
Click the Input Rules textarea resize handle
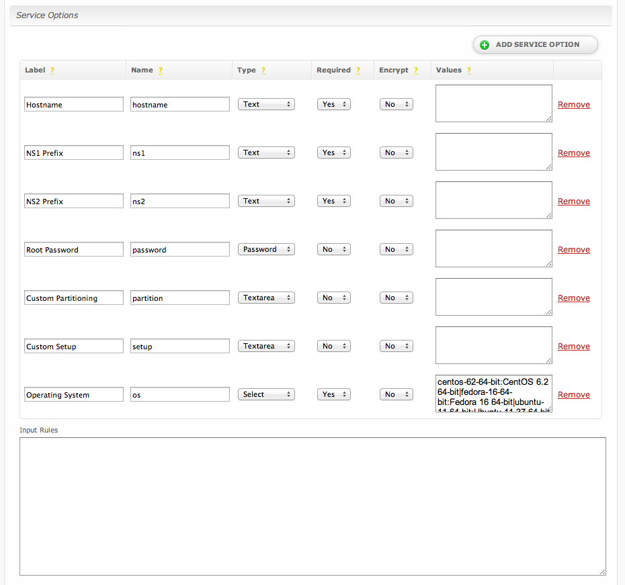(x=602, y=572)
